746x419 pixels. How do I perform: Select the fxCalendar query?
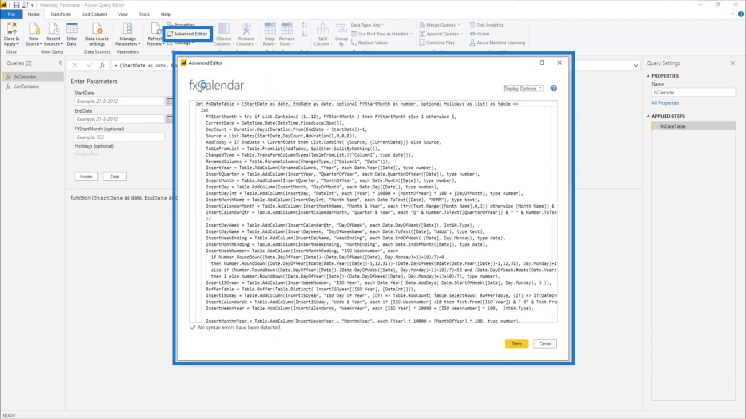[x=33, y=77]
